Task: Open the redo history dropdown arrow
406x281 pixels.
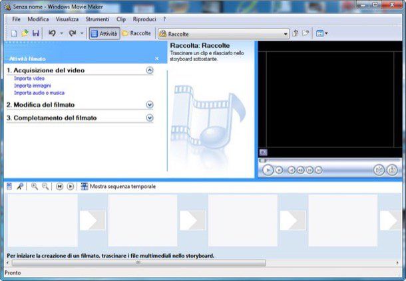Action: (x=82, y=33)
